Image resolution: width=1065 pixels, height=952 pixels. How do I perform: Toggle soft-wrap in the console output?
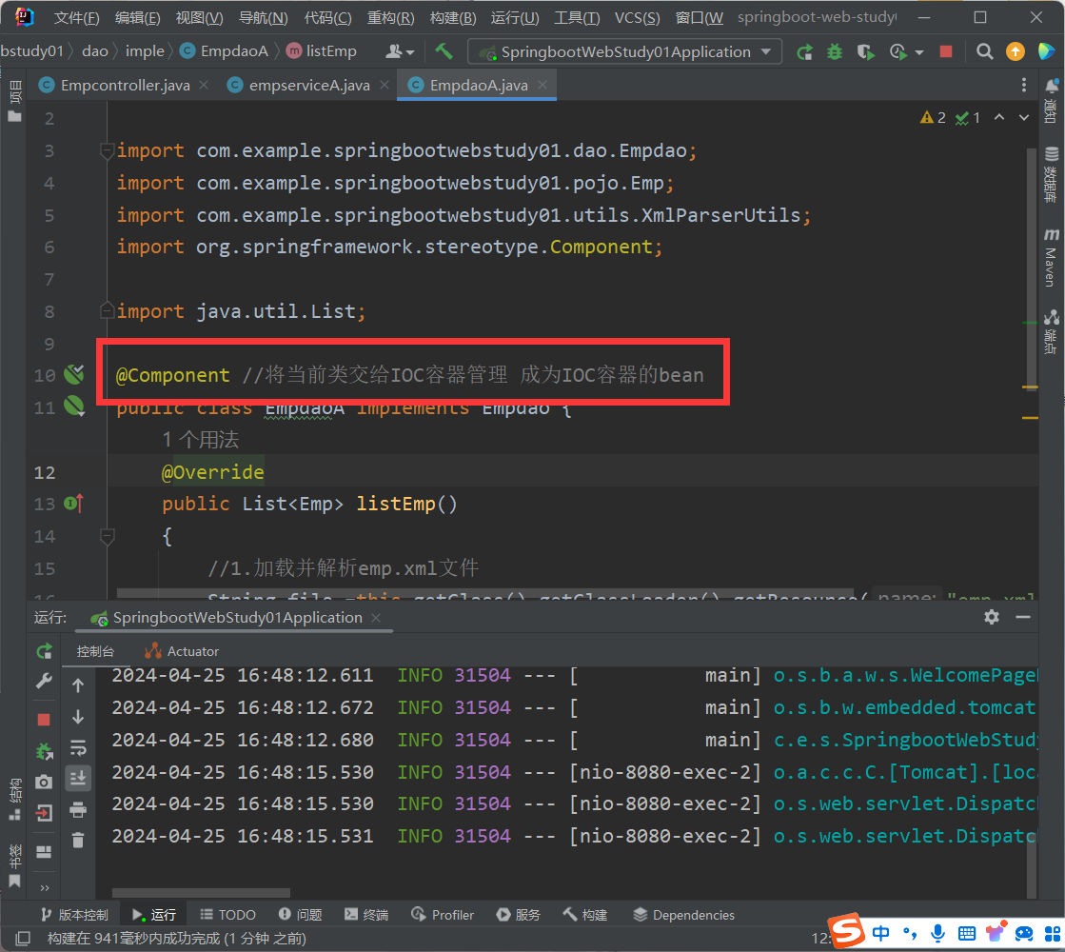pyautogui.click(x=78, y=747)
